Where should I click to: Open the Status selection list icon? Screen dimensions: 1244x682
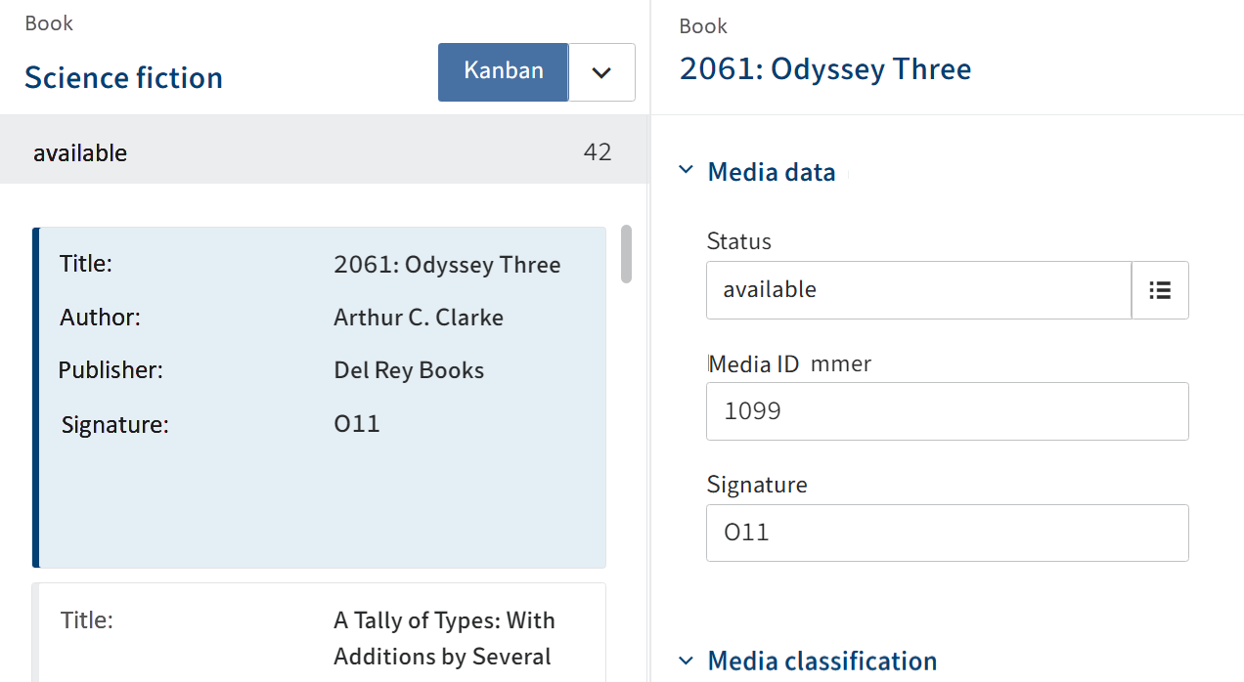coord(1160,290)
